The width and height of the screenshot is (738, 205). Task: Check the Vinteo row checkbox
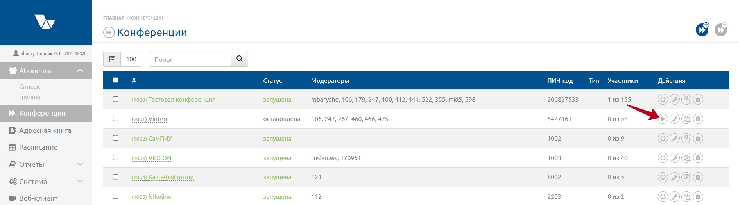[115, 118]
